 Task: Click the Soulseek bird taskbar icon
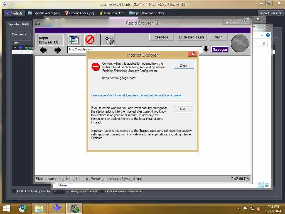pyautogui.click(x=57, y=208)
